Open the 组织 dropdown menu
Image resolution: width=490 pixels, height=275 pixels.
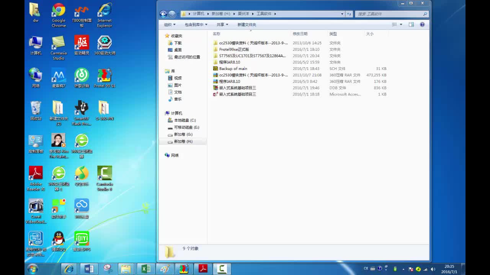170,24
